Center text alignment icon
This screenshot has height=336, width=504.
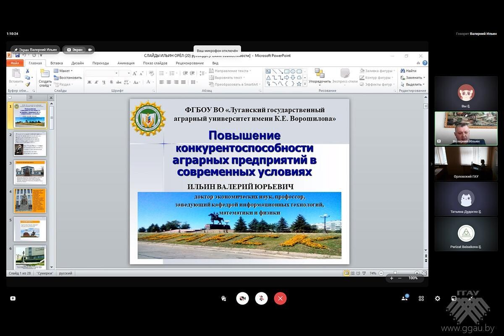[x=169, y=82]
